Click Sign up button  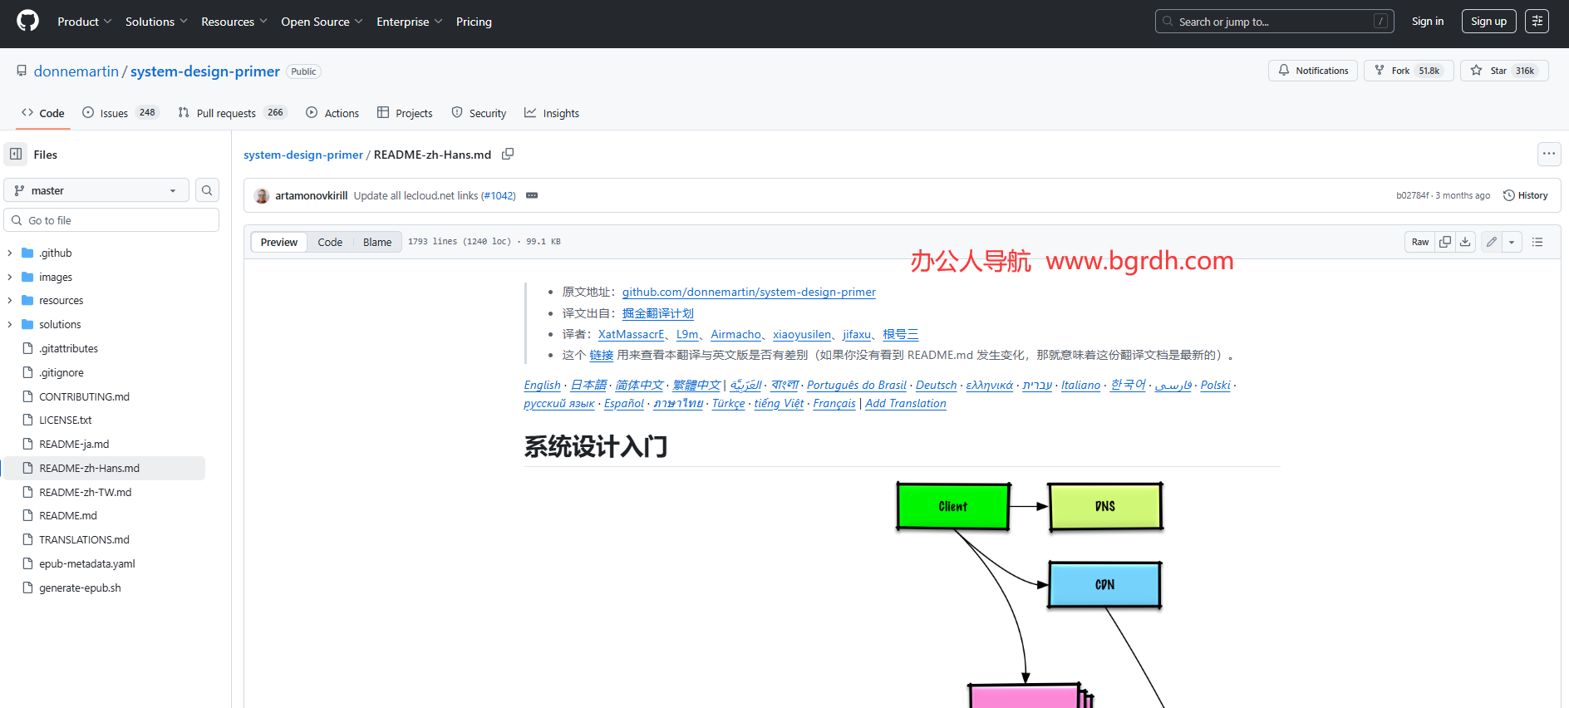[1488, 22]
